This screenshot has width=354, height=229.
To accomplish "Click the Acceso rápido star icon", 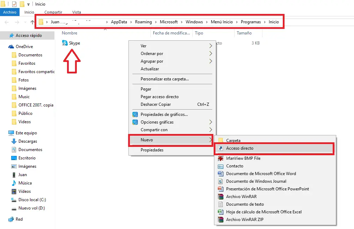I will (11, 35).
